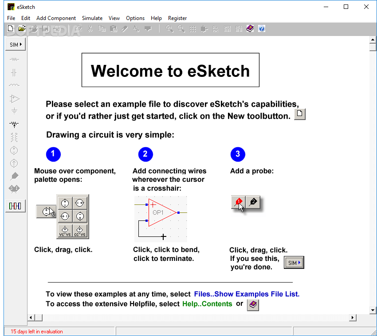Open the Options menu
The image size is (377, 336).
tap(135, 18)
